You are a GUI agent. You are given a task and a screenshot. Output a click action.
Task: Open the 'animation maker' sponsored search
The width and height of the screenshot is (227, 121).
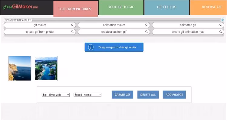pyautogui.click(x=114, y=25)
